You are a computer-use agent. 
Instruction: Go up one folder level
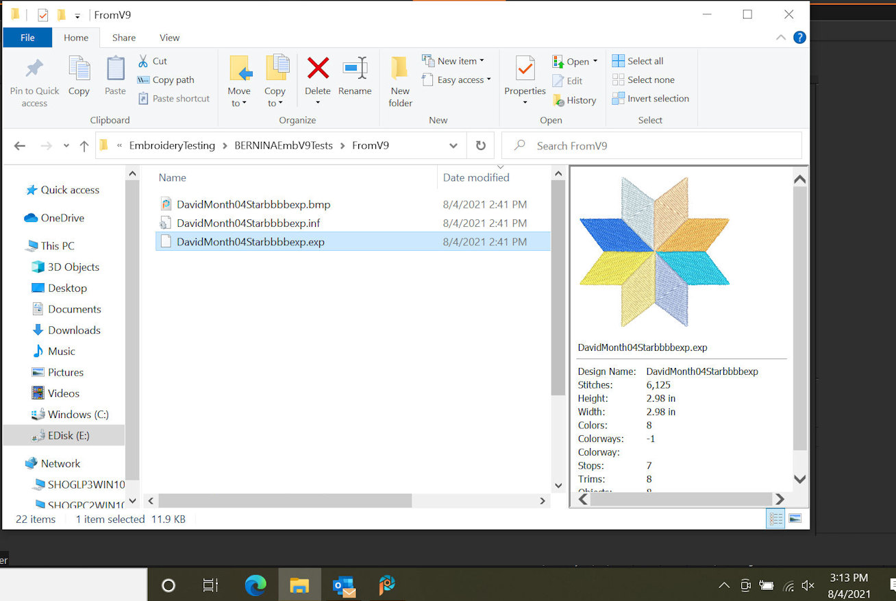84,145
